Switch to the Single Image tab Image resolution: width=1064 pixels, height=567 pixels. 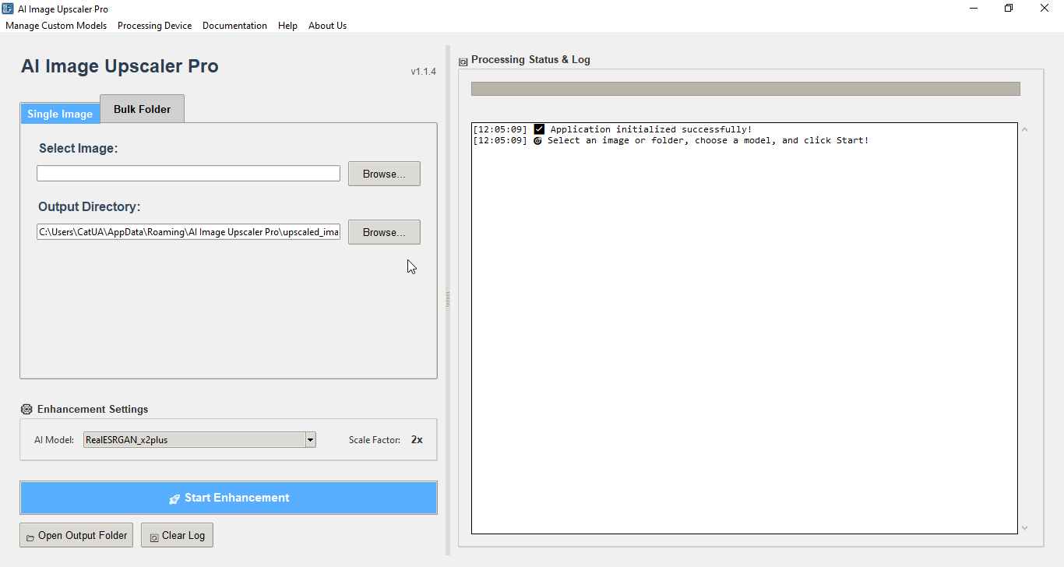coord(60,114)
